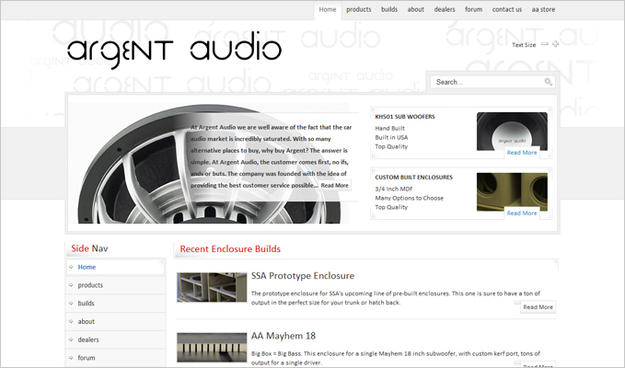Read More about Custom Built Enclosures

(522, 213)
